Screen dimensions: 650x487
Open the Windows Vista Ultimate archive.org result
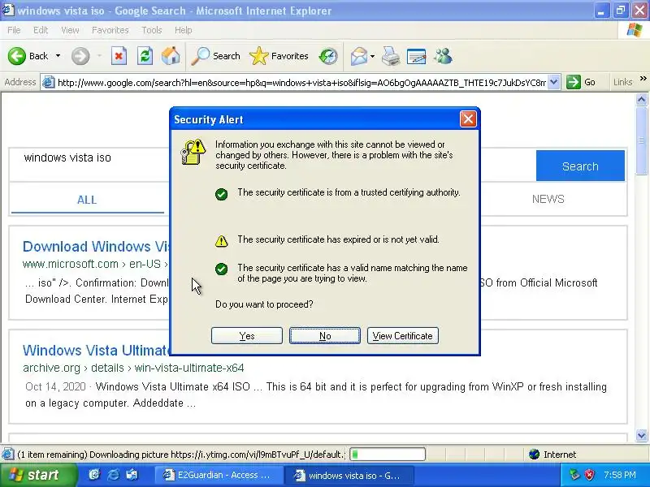tap(96, 351)
